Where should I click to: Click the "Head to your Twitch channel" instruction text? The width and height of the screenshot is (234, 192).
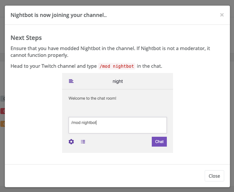click(53, 66)
